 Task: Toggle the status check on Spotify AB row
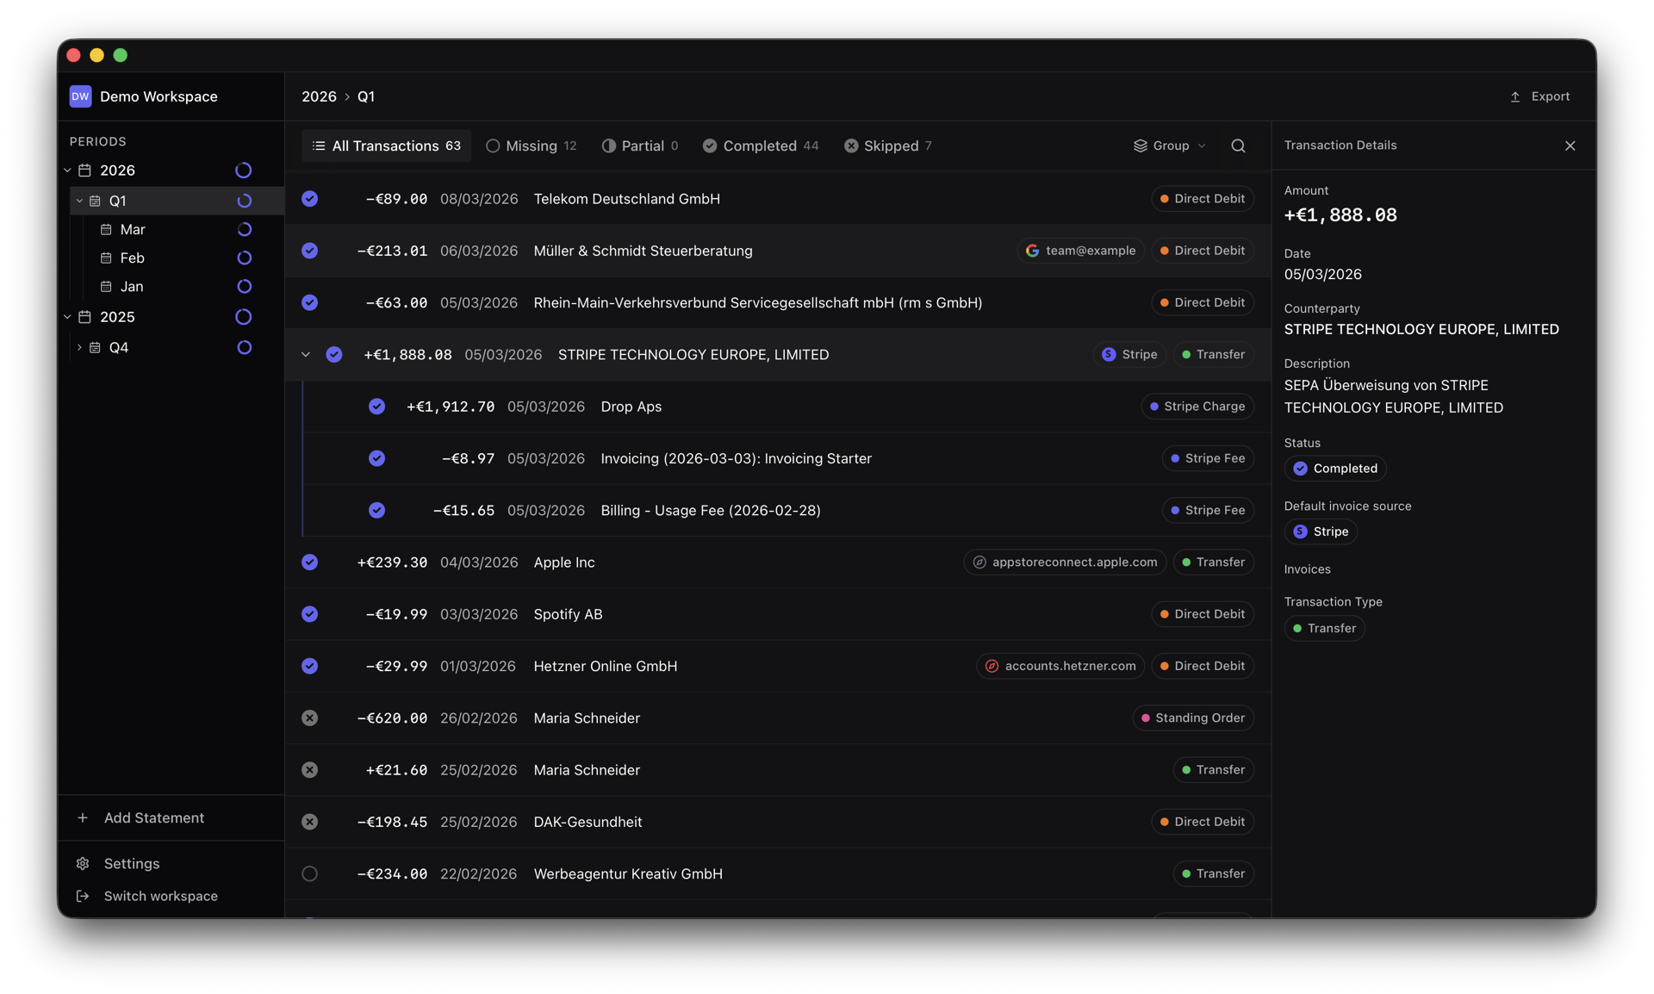[x=310, y=614]
